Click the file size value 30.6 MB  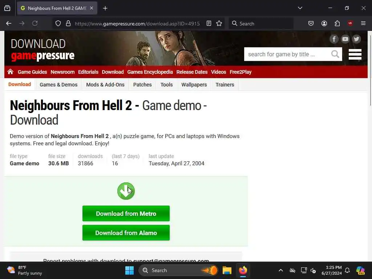58,163
